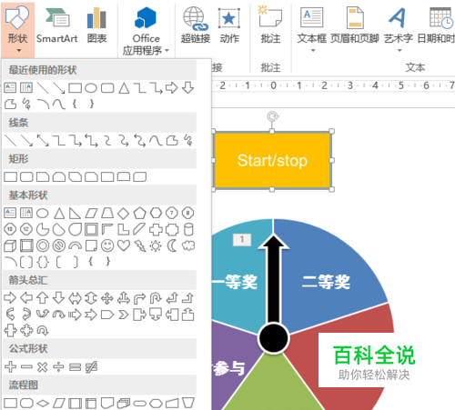
Task: Select the triangle in recently used shapes
Action: (124, 88)
